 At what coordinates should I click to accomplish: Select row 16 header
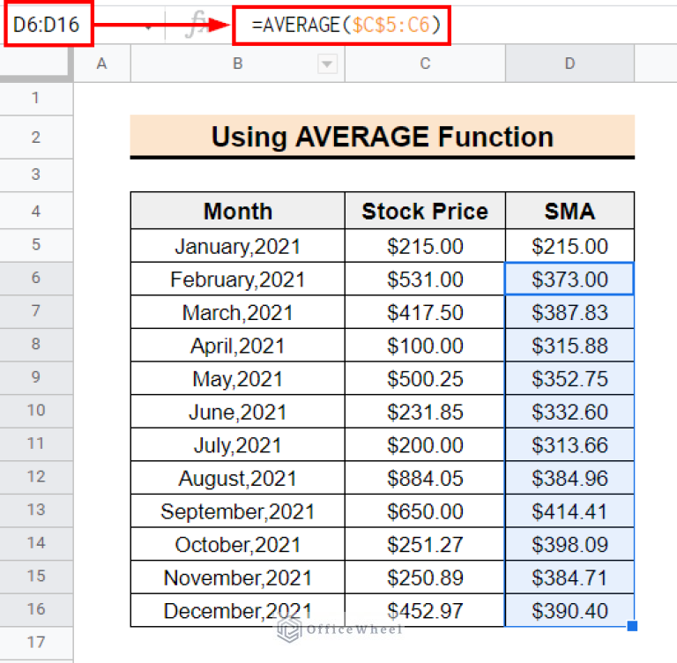[36, 609]
